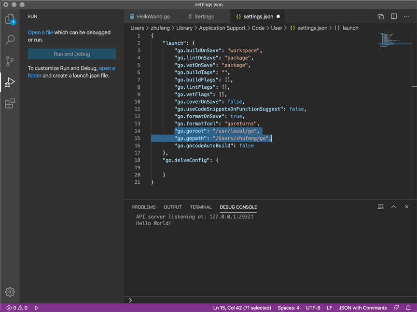Click the "go.gocodeAutoBuild" key
The height and width of the screenshot is (312, 417).
(204, 146)
